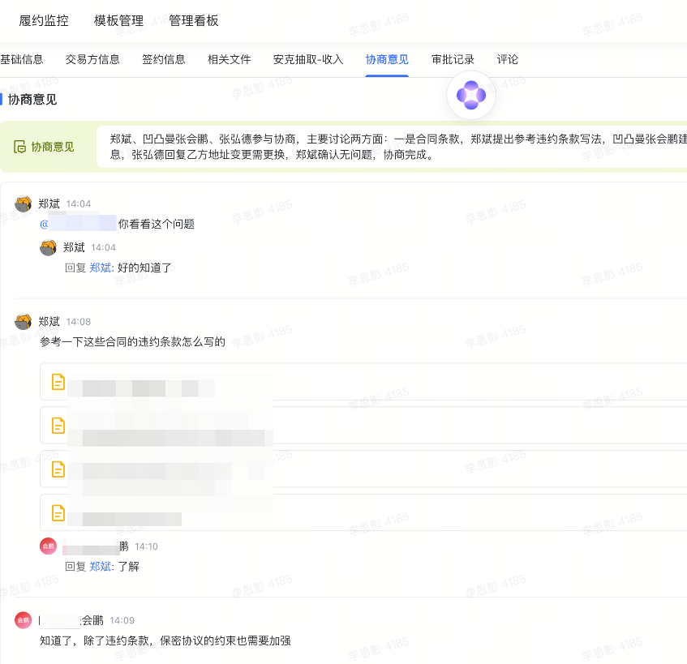Click the comment 知道了，除了违约条款
The height and width of the screenshot is (664, 687).
[165, 640]
